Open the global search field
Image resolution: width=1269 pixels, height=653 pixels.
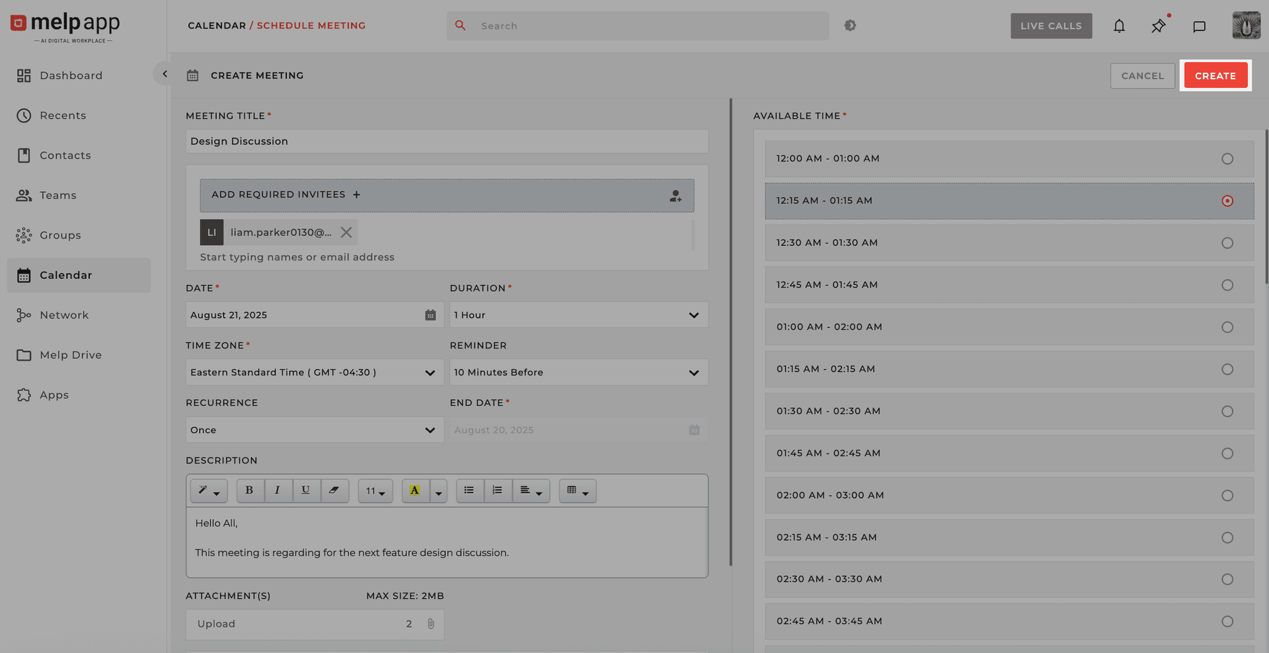[636, 26]
